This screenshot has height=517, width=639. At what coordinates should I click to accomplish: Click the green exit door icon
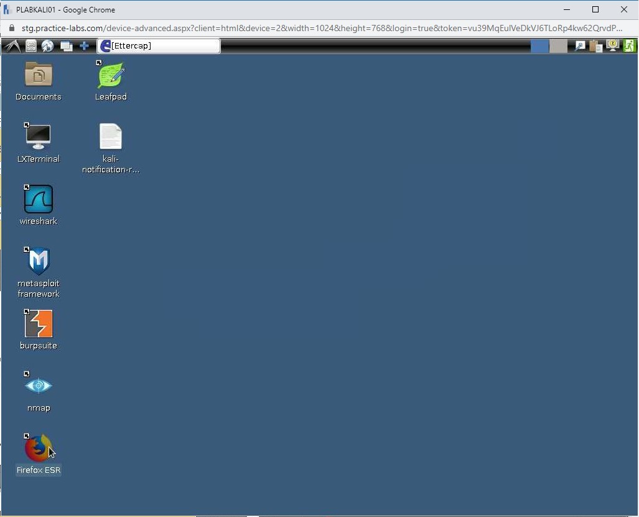629,45
